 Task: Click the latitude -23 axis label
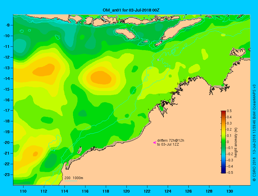click(x=6, y=175)
